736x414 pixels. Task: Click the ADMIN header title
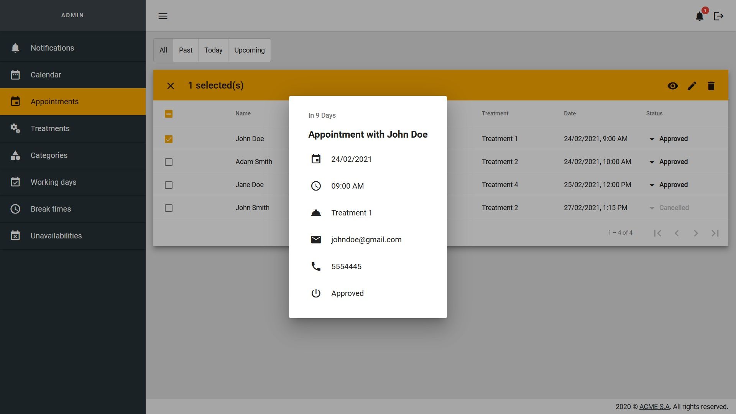click(x=72, y=15)
